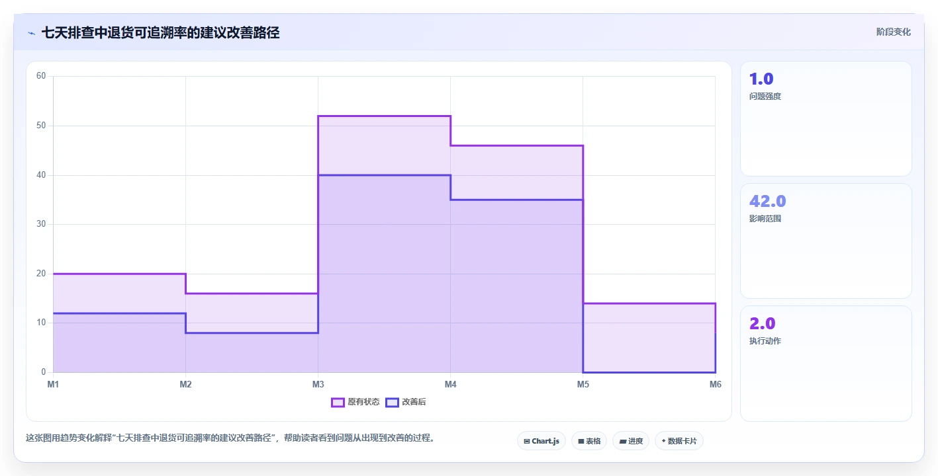The height and width of the screenshot is (476, 938).
Task: Click the value 1.0
Action: pyautogui.click(x=761, y=79)
